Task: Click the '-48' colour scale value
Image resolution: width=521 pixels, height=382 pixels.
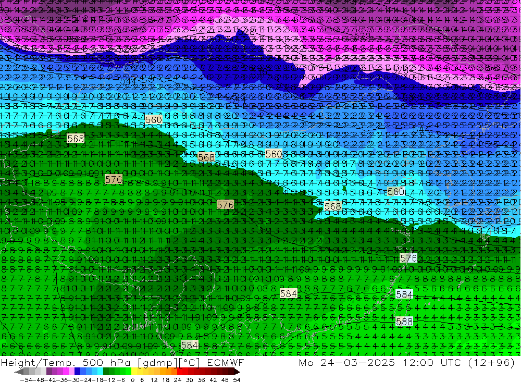Action: tap(38, 380)
